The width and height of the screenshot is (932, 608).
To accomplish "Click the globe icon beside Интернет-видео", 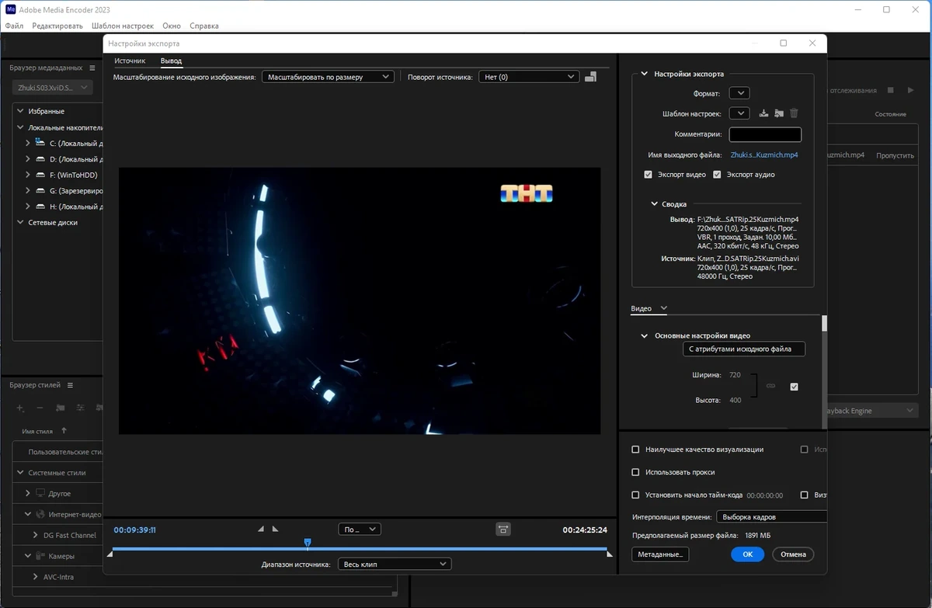I will pyautogui.click(x=40, y=514).
